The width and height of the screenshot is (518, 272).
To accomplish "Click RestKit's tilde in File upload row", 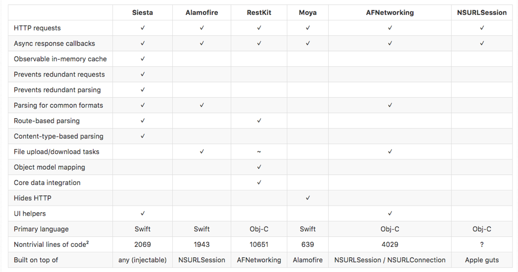I will [x=259, y=152].
